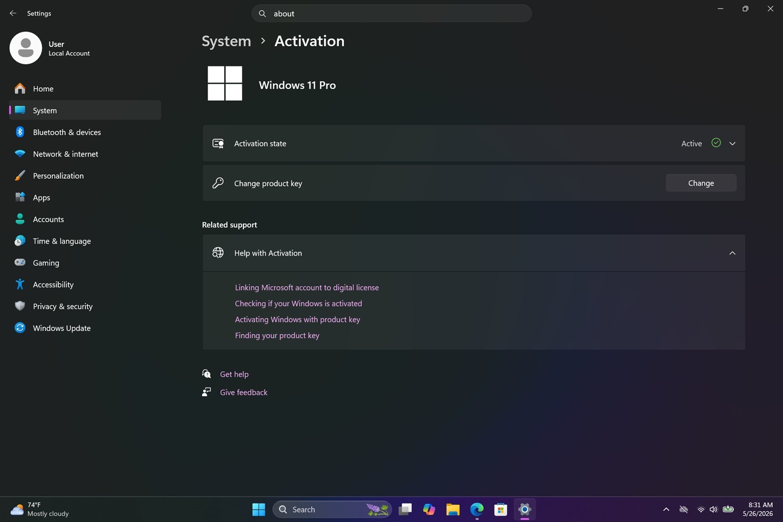Open the Windows Start menu

pos(259,509)
